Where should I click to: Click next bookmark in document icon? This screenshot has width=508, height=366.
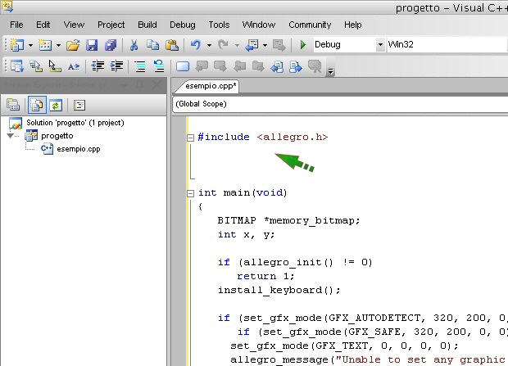[x=296, y=66]
